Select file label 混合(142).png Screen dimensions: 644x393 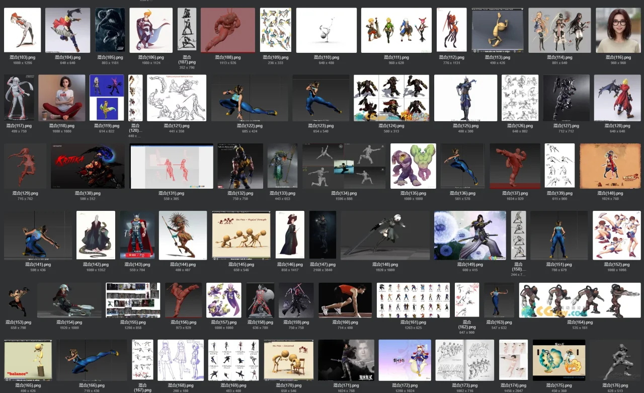[96, 265]
